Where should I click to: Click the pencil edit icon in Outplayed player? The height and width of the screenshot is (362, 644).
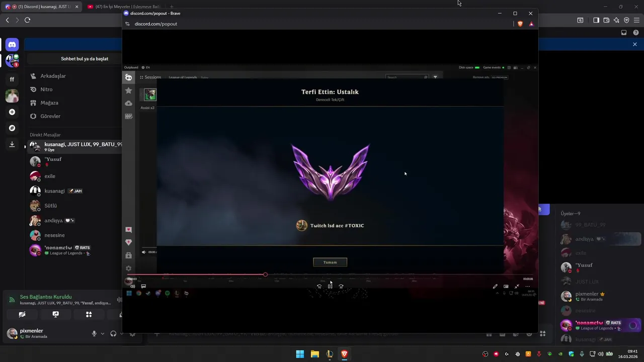tap(495, 286)
